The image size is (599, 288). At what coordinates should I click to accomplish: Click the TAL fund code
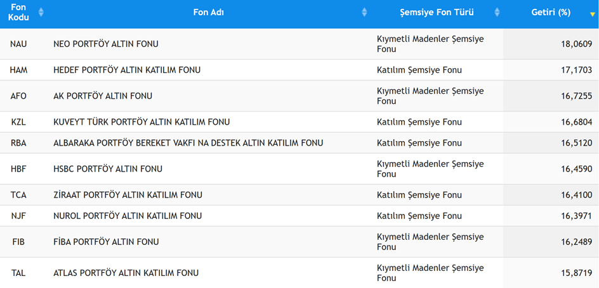[18, 273]
